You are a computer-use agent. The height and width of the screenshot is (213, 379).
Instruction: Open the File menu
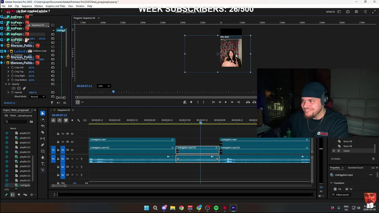coord(4,6)
